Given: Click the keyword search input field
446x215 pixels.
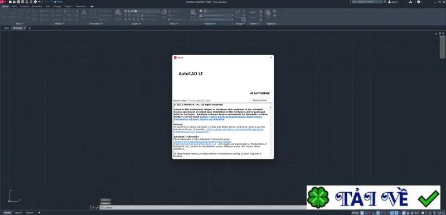Looking at the screenshot, I should (367, 2).
